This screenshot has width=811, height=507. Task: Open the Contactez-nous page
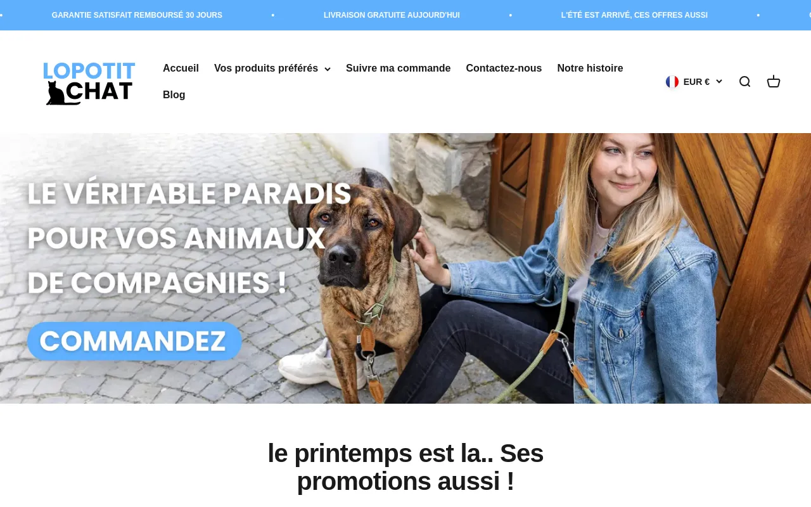tap(504, 68)
